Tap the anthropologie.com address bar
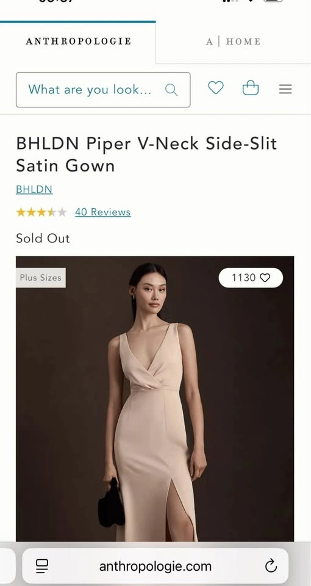 (155, 566)
